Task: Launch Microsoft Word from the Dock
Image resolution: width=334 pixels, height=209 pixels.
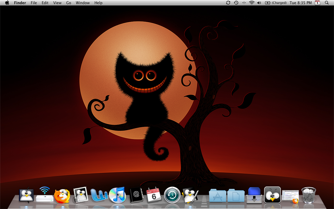Action: pos(99,195)
